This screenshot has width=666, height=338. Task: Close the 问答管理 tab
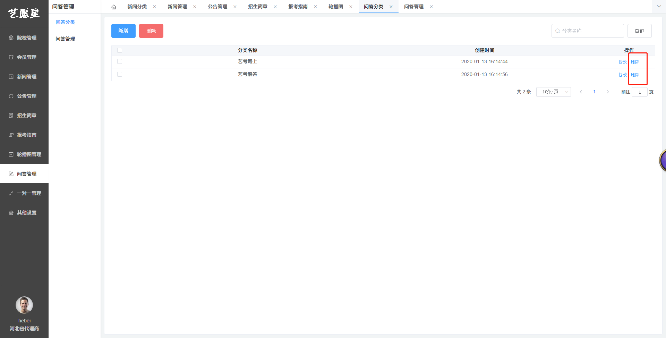[431, 7]
